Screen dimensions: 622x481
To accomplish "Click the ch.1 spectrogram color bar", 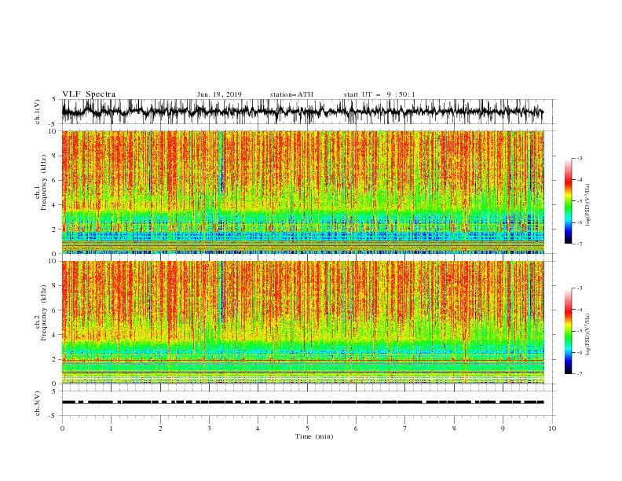I will click(x=568, y=201).
